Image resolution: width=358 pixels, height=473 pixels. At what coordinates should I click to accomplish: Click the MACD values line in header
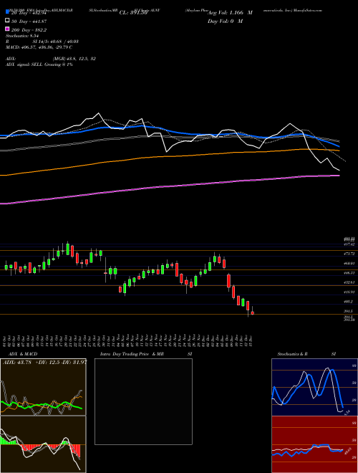point(39,47)
